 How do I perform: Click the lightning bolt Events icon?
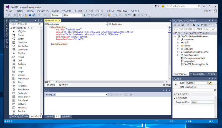(214, 83)
